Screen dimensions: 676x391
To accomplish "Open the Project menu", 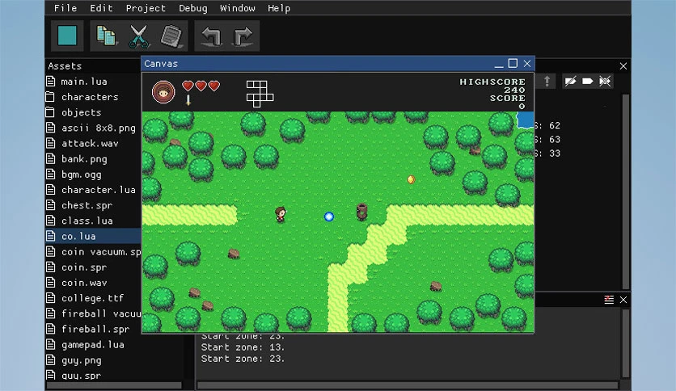I will [146, 8].
